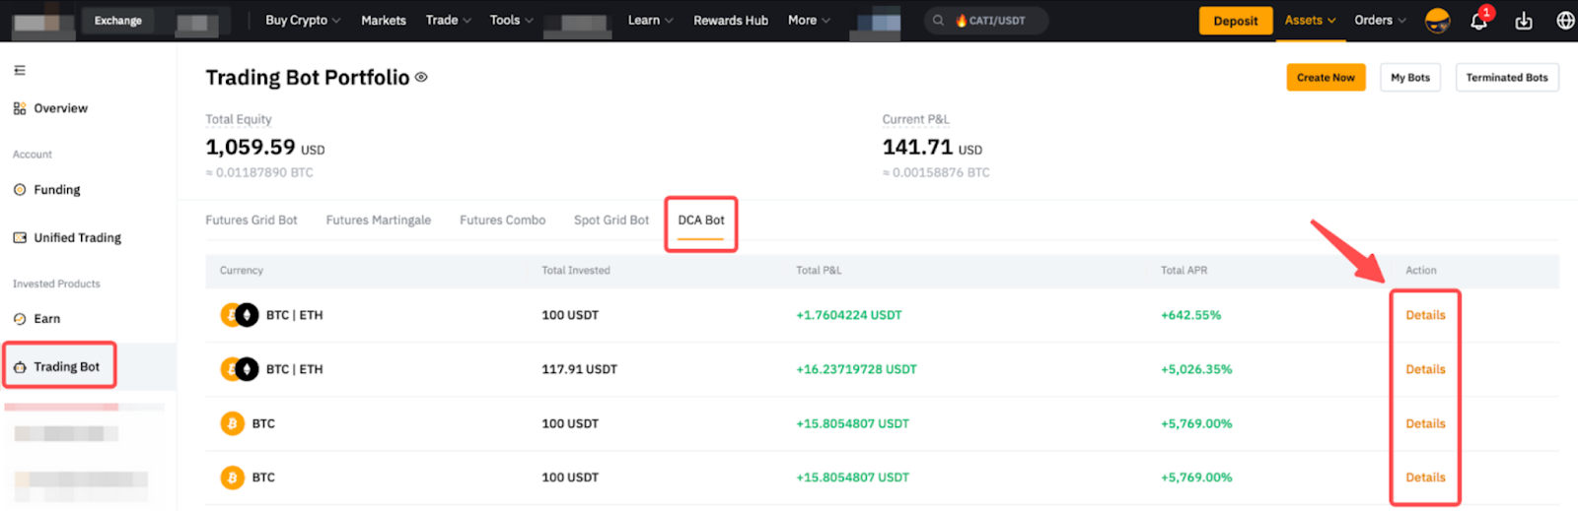
Task: Expand the Assets dropdown menu
Action: tap(1310, 21)
